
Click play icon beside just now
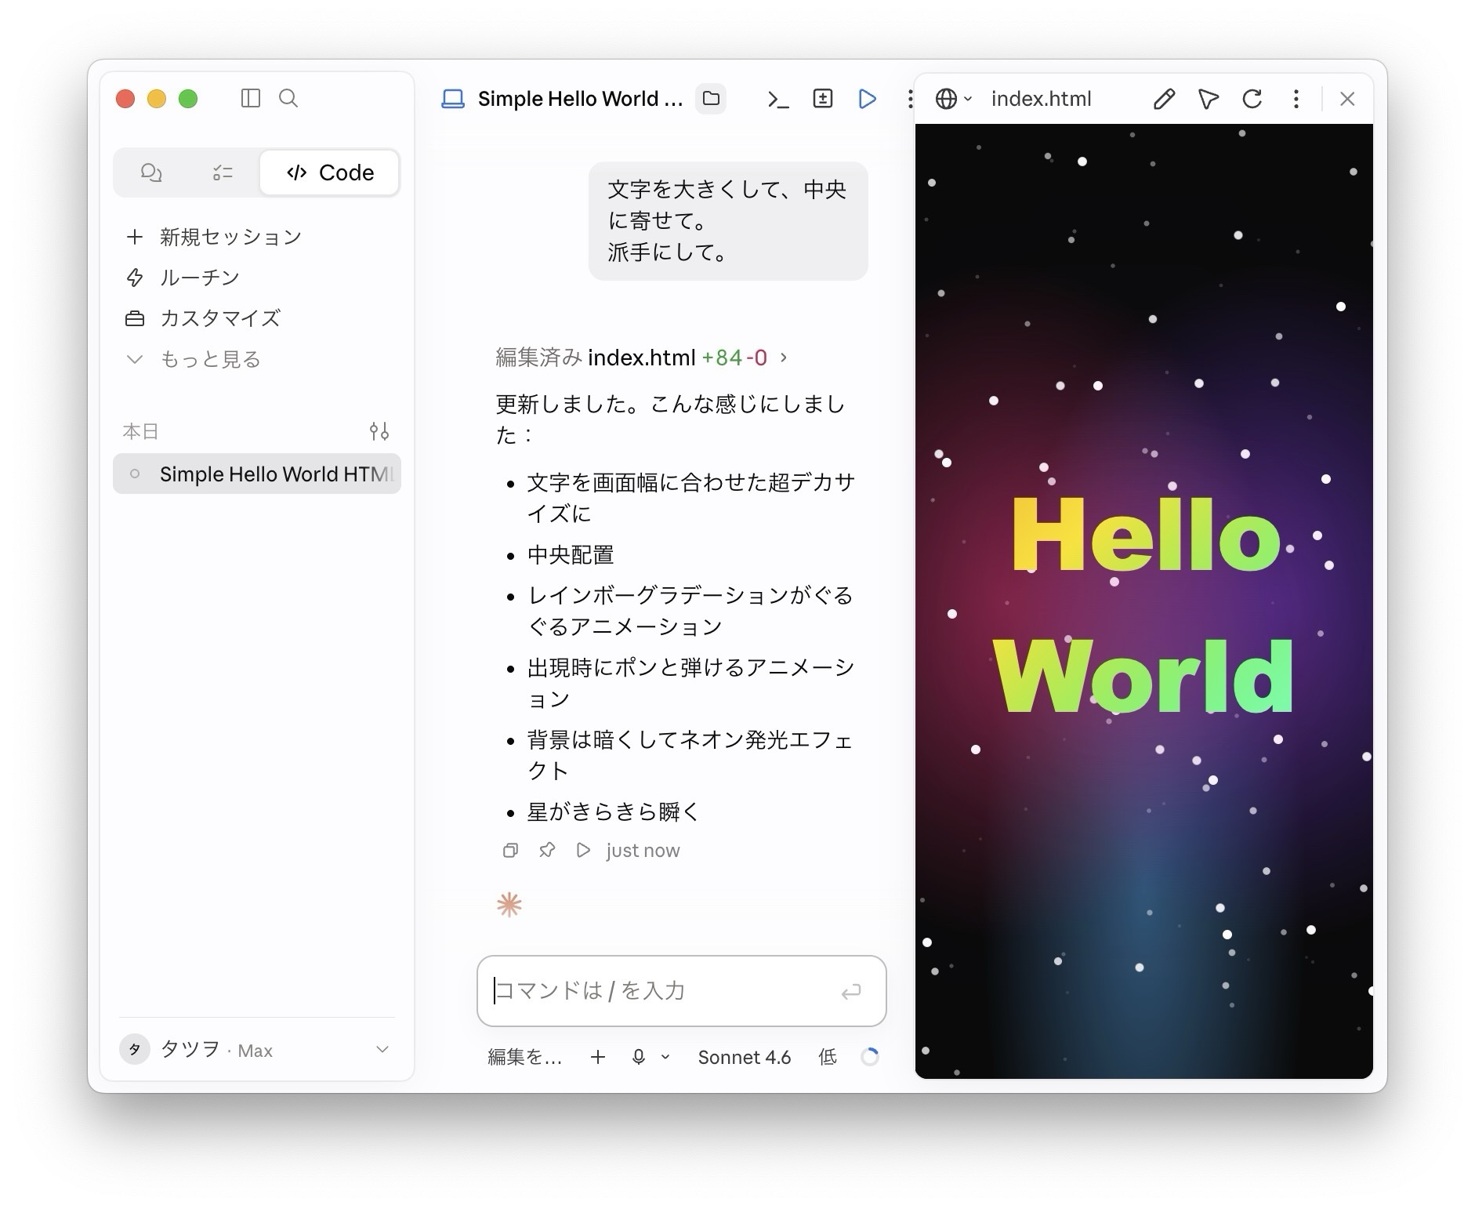(583, 851)
